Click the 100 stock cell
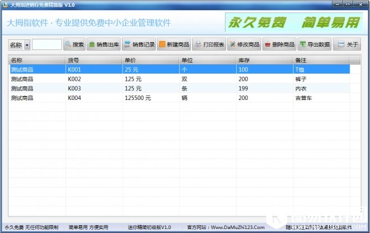This screenshot has width=370, height=233. pos(243,70)
